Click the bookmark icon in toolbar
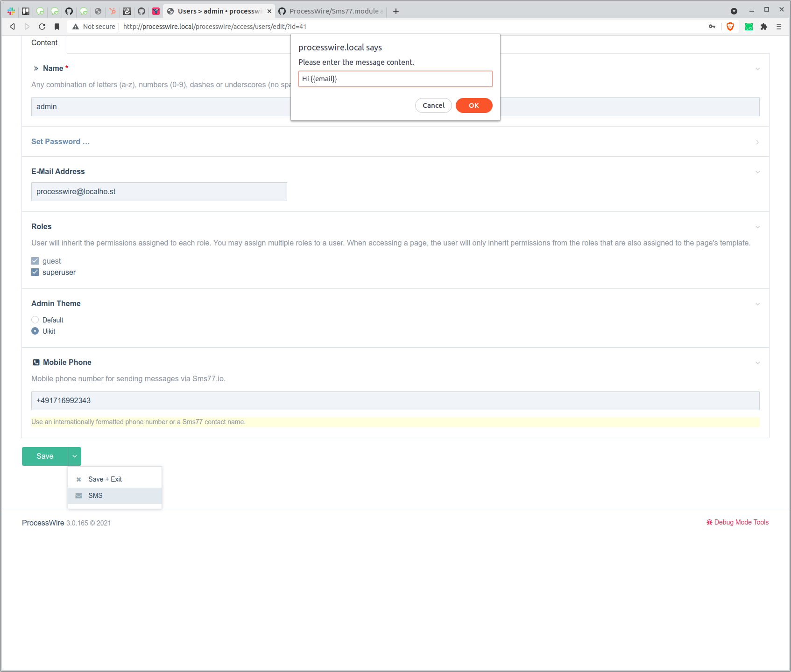791x672 pixels. [x=57, y=27]
